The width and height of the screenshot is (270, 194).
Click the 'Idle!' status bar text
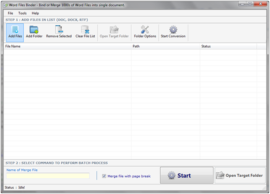tap(22, 187)
